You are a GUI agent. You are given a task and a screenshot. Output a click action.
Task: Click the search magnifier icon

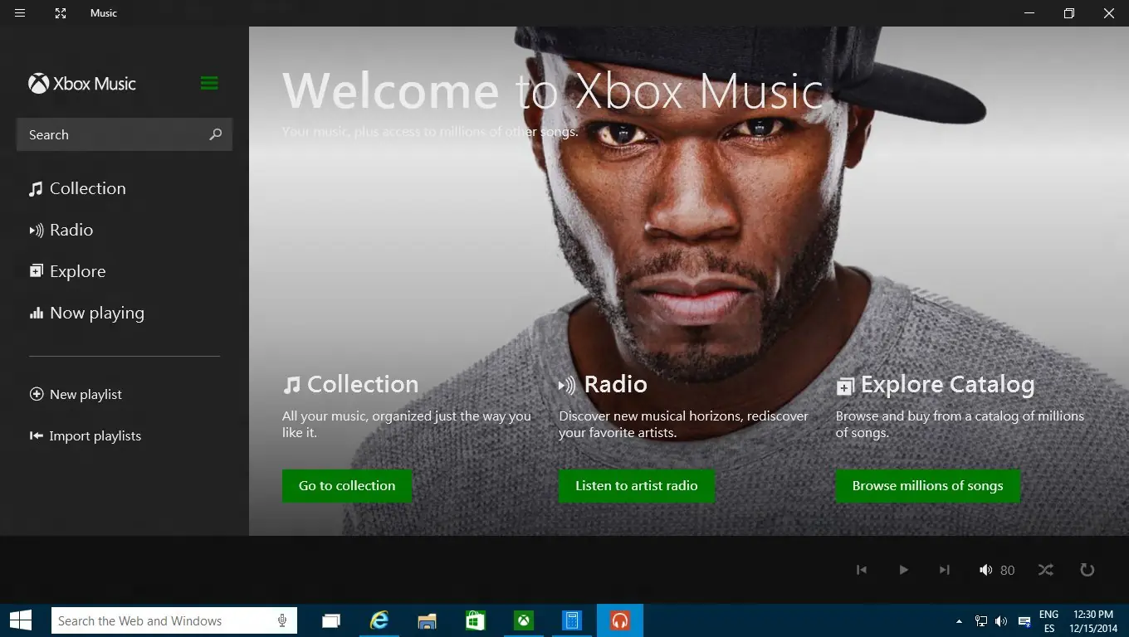[x=215, y=134]
